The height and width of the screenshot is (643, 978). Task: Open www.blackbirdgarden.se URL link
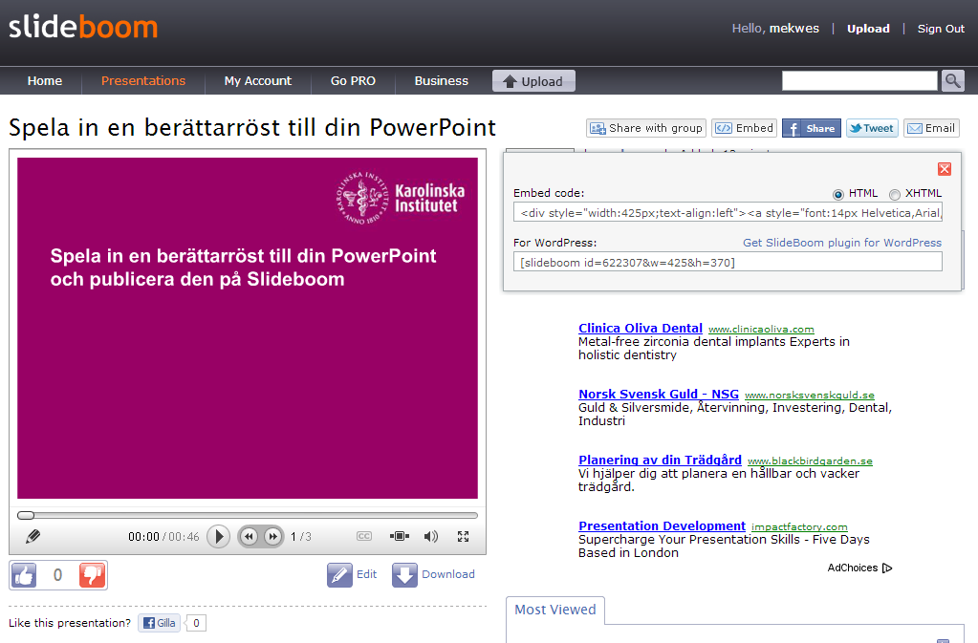point(810,461)
